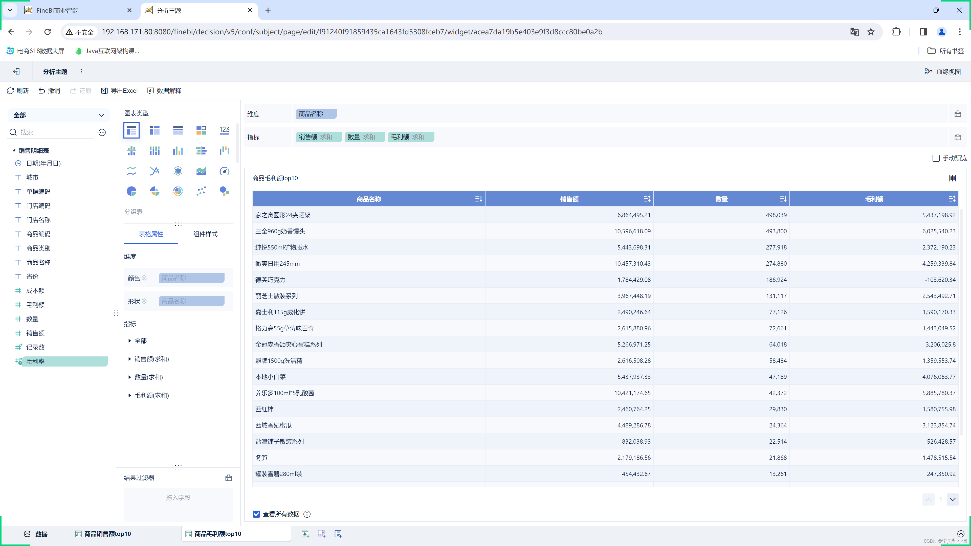Select the cross table chart type
This screenshot has width=971, height=546.
point(155,130)
